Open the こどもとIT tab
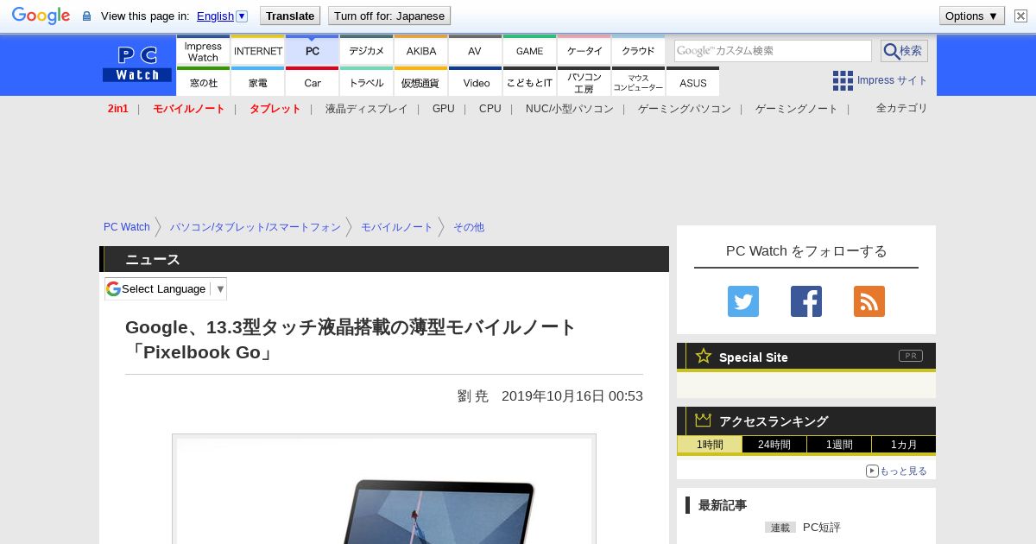This screenshot has height=544, width=1036. (529, 82)
